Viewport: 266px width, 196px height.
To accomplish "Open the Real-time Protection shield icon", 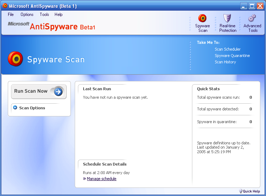I will click(x=227, y=18).
